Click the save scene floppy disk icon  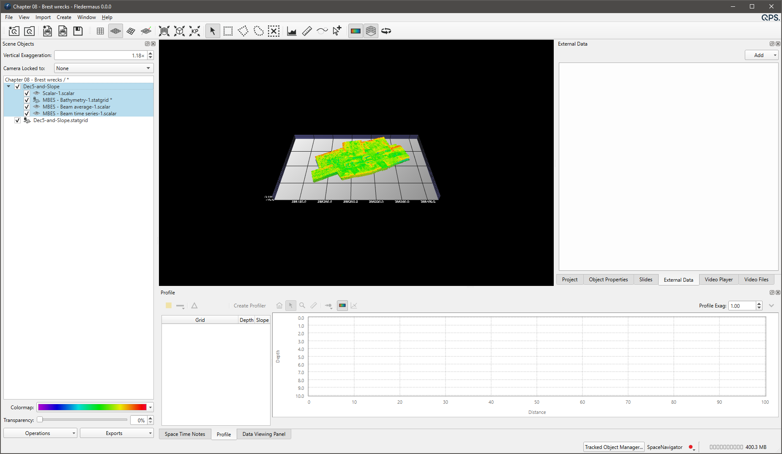(78, 31)
